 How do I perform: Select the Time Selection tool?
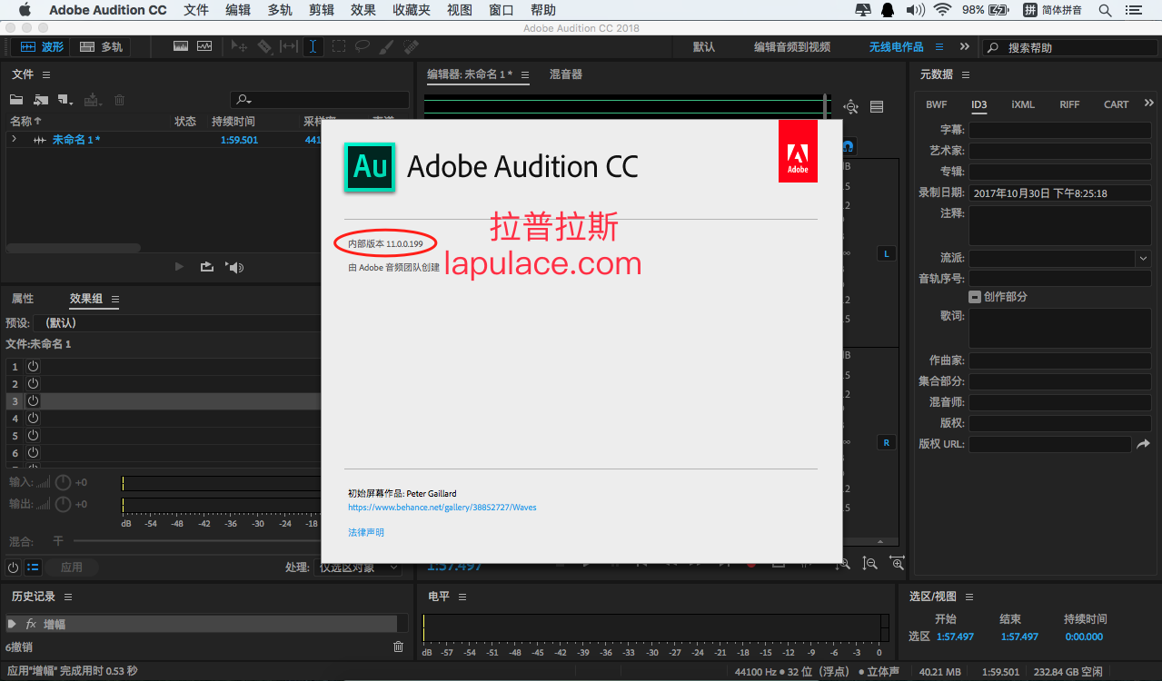[x=313, y=46]
